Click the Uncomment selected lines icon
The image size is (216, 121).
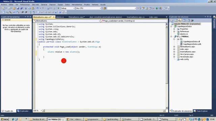coord(34,12)
